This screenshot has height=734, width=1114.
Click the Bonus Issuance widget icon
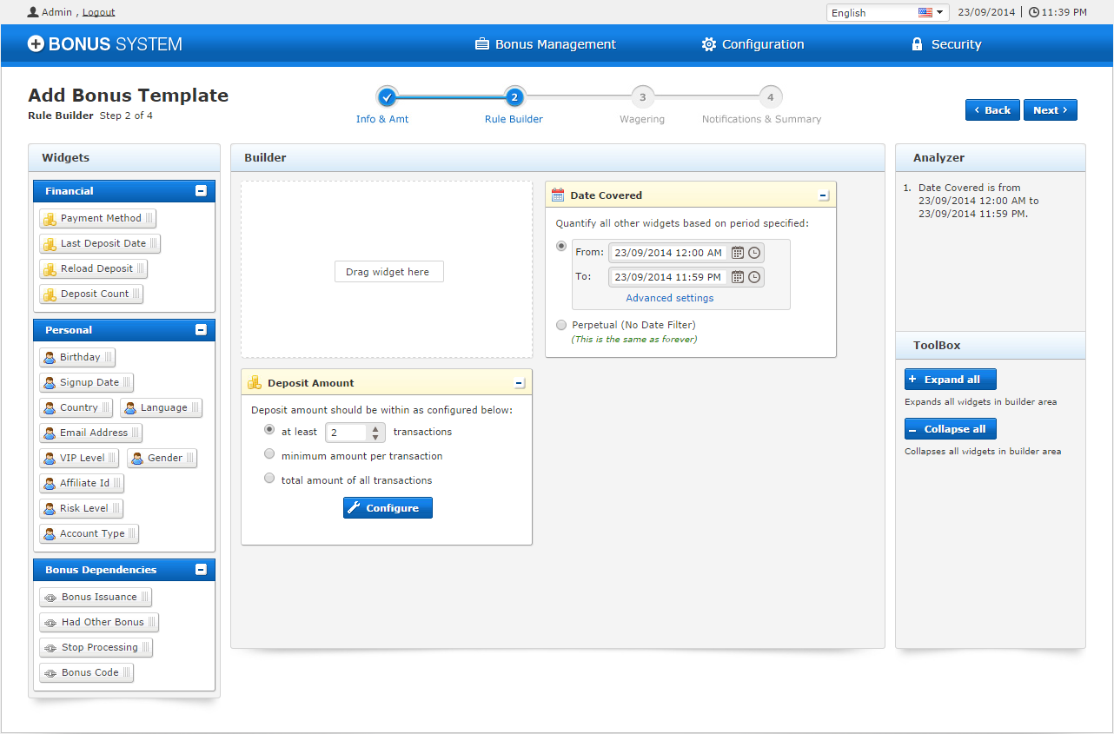click(x=50, y=598)
